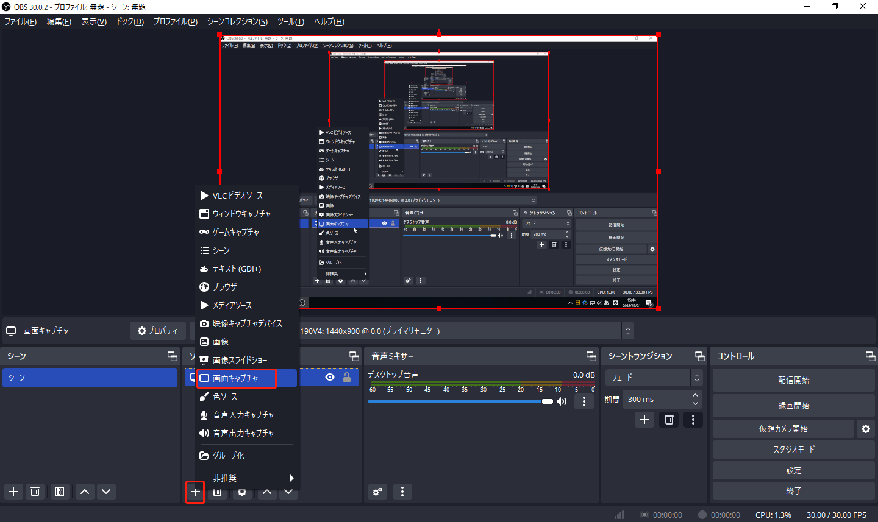Add a configurable transition plus
Image resolution: width=878 pixels, height=522 pixels.
644,420
